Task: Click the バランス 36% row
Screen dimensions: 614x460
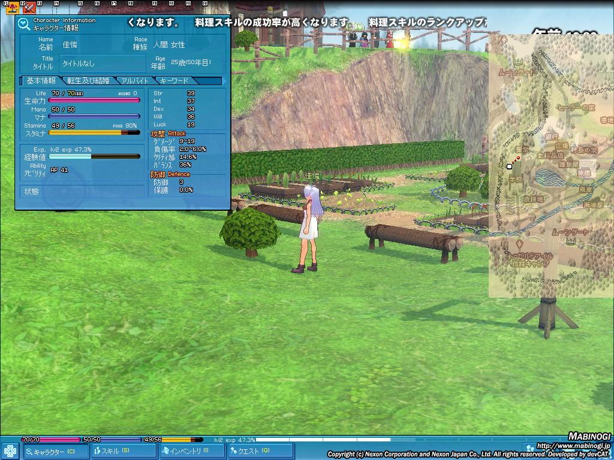Action: pos(172,165)
